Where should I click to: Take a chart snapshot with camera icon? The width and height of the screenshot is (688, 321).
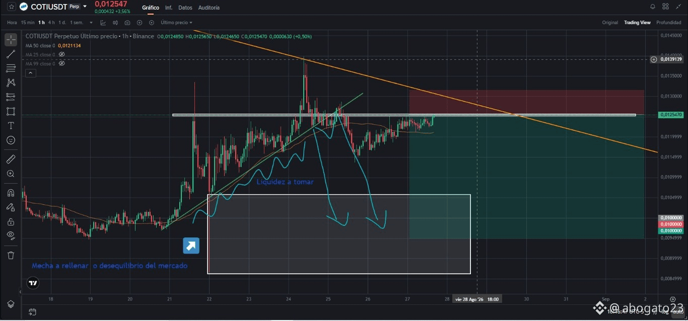[127, 23]
